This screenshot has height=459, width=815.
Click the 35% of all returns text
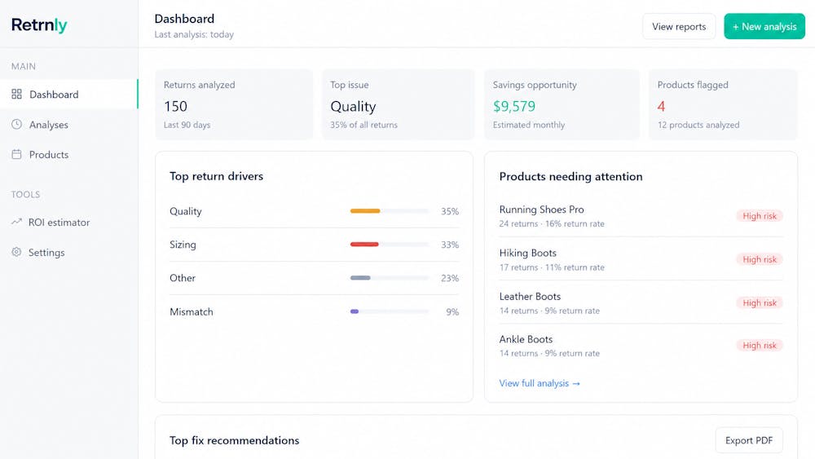click(363, 125)
